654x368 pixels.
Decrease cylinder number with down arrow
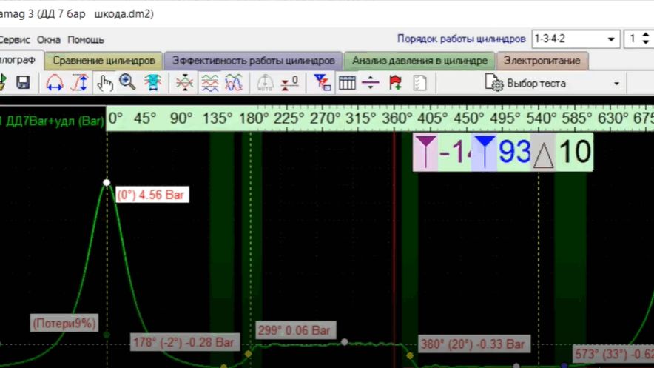[x=646, y=42]
